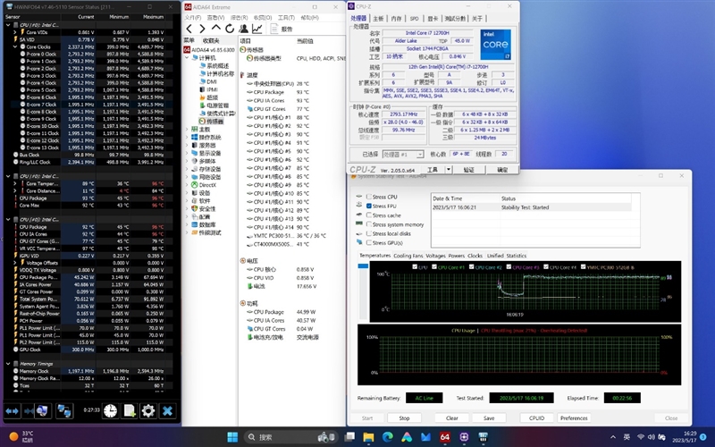Click AIDA64 user silhouette toolbar icon
This screenshot has width=715, height=447.
243,29
